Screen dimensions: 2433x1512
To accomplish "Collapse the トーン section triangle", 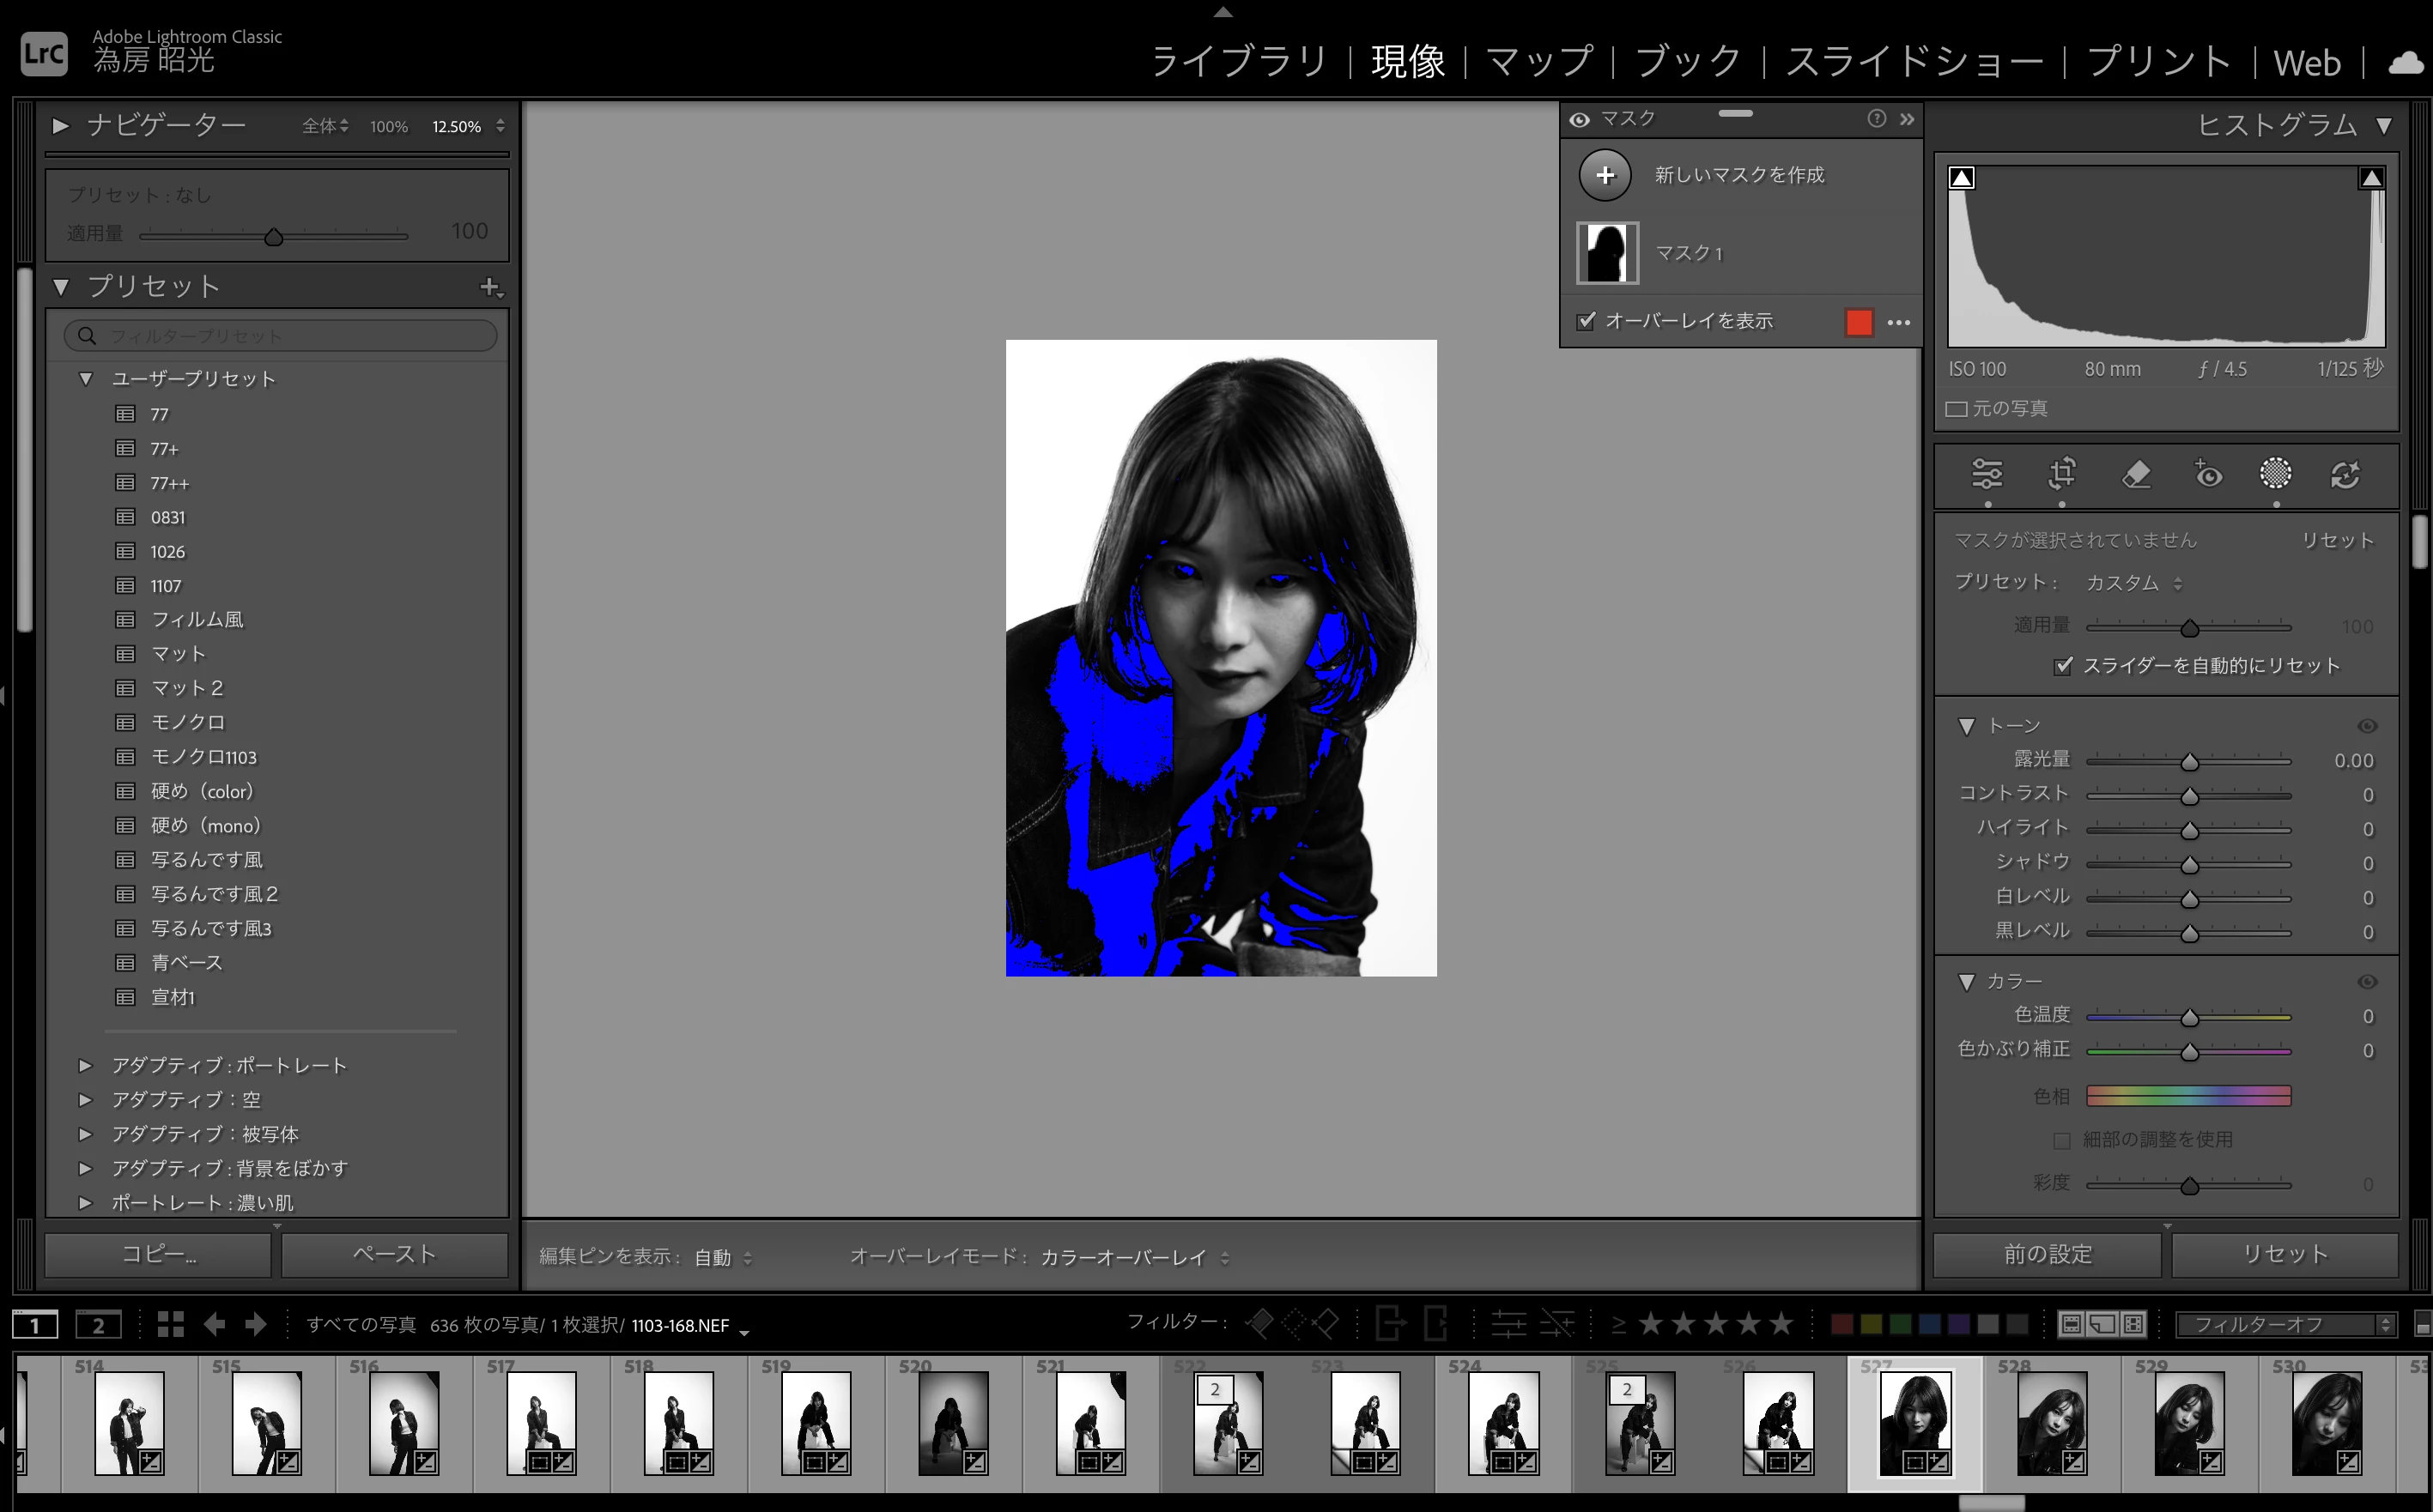I will point(1966,726).
